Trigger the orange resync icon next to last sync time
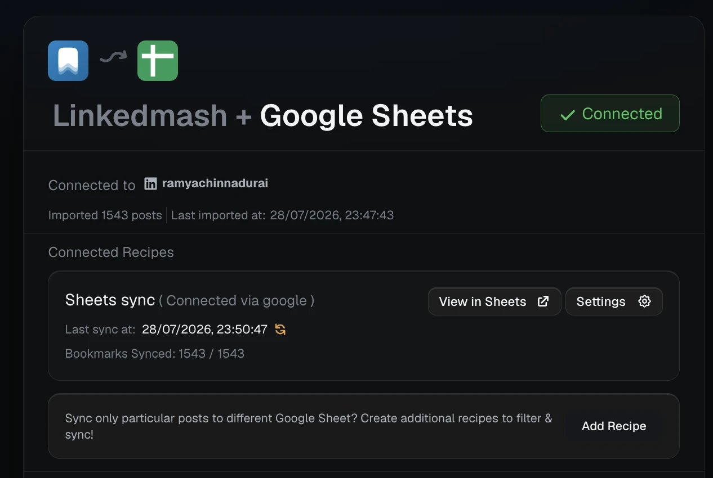Image resolution: width=713 pixels, height=478 pixels. coord(280,330)
